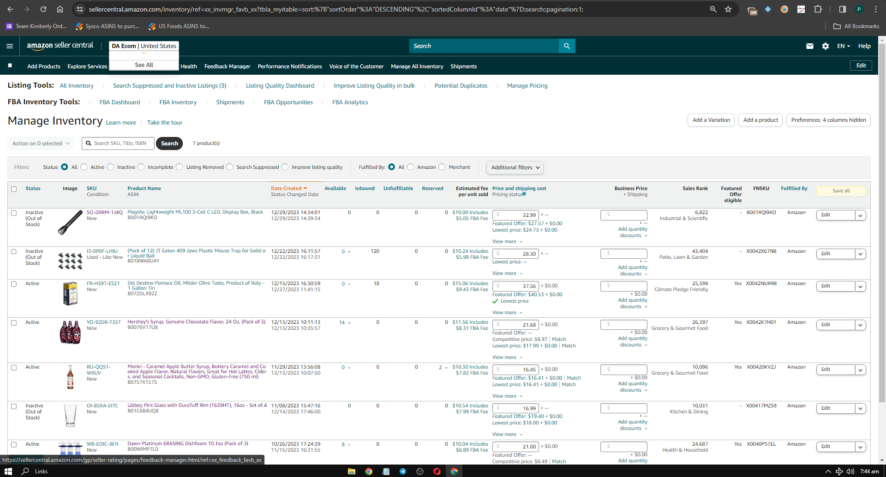
Task: Open the Maglite flashlight product thumbnail
Action: (x=70, y=222)
